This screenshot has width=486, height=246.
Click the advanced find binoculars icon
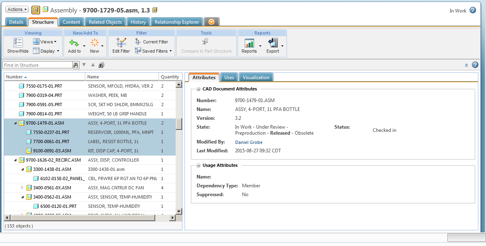coord(101,65)
